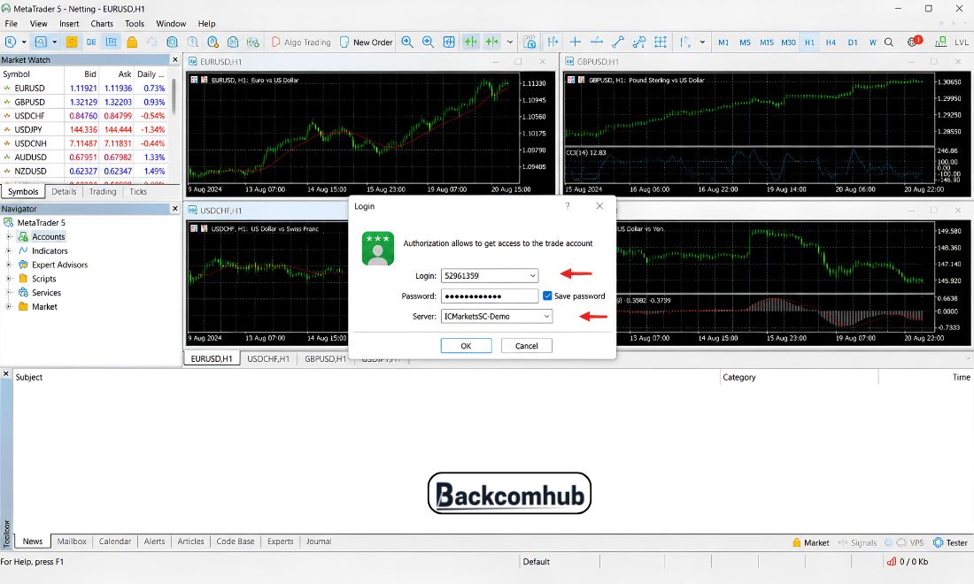Viewport: 974px width, 584px height.
Task: Click the Algo Trading toolbar button
Action: coord(301,42)
